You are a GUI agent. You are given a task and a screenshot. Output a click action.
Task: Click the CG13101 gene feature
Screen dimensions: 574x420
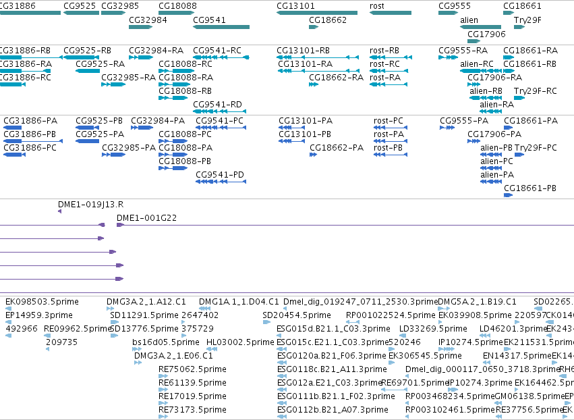tap(317, 13)
